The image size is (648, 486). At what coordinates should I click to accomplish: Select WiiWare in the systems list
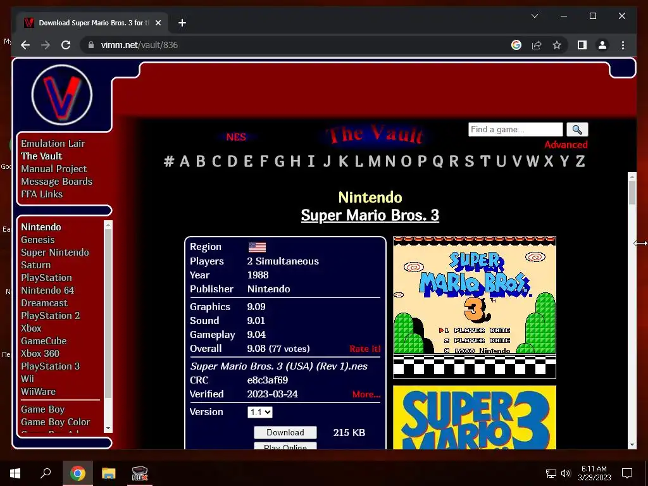coord(38,392)
